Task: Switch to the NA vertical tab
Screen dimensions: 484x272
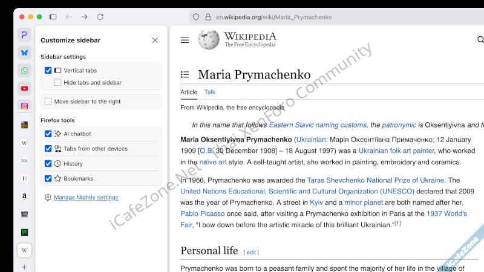Action: (x=24, y=161)
